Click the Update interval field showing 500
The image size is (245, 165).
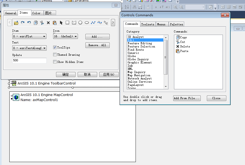click(x=29, y=61)
